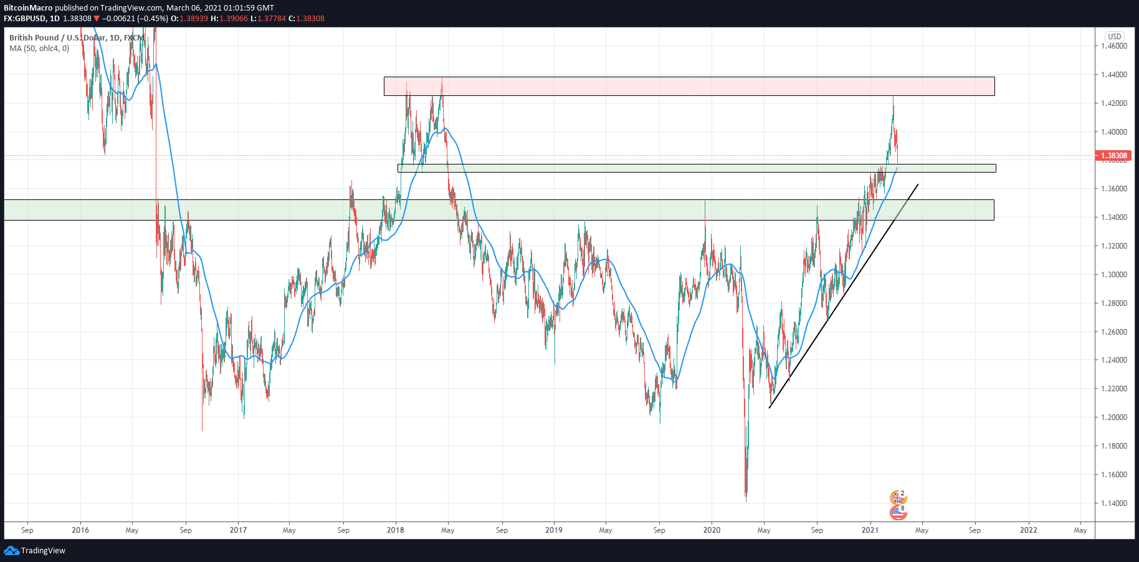Click the UK flag economic events icon

897,498
